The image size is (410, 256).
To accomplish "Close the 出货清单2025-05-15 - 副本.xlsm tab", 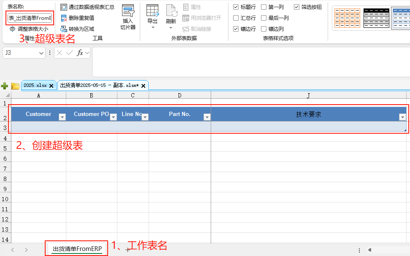I will tap(143, 86).
